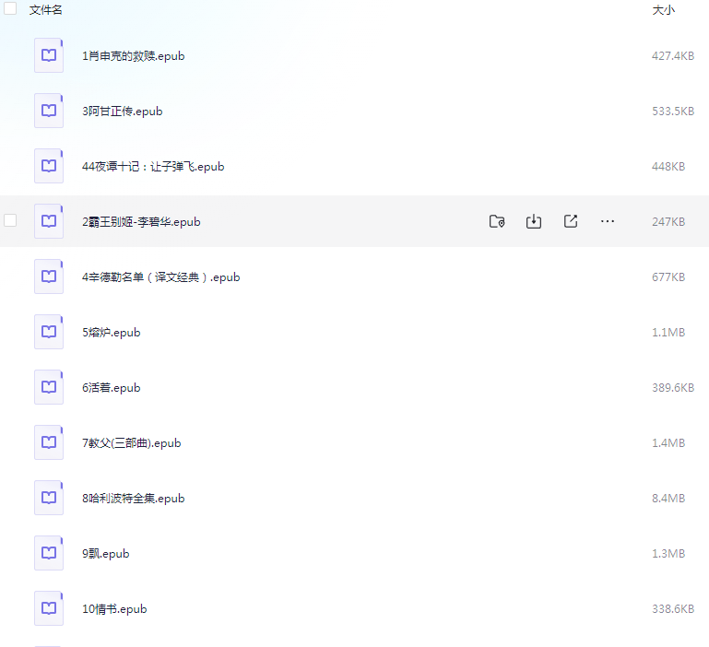Sort the files by 大小 column
Viewport: 709px width, 647px height.
coord(663,9)
